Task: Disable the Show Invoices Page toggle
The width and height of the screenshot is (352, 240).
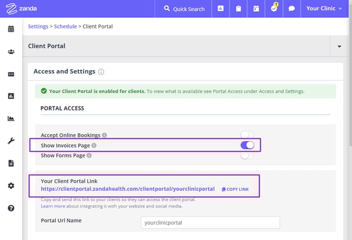Action: pyautogui.click(x=247, y=145)
